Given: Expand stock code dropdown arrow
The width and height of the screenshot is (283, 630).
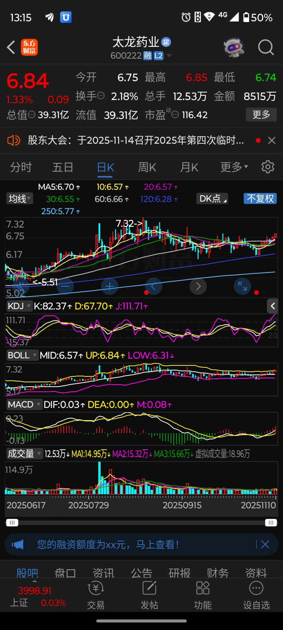Looking at the screenshot, I should [169, 56].
